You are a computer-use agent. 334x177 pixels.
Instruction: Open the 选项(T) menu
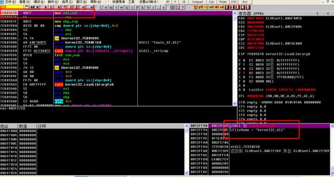point(67,2)
